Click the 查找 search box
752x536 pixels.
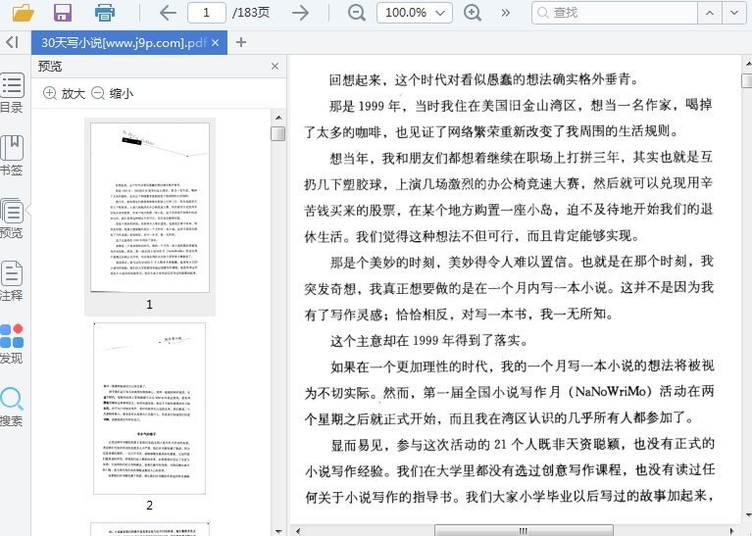(614, 13)
